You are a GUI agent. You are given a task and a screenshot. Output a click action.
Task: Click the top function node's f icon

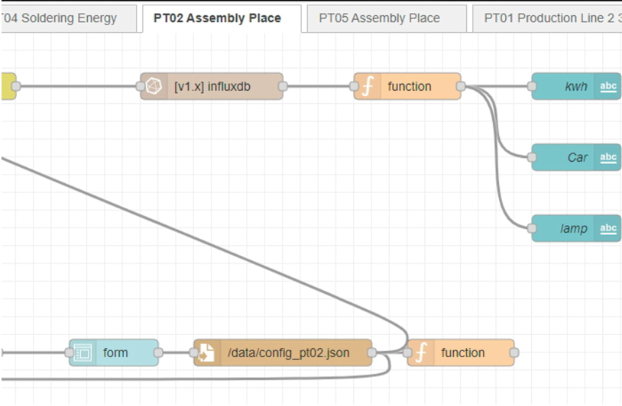(368, 86)
